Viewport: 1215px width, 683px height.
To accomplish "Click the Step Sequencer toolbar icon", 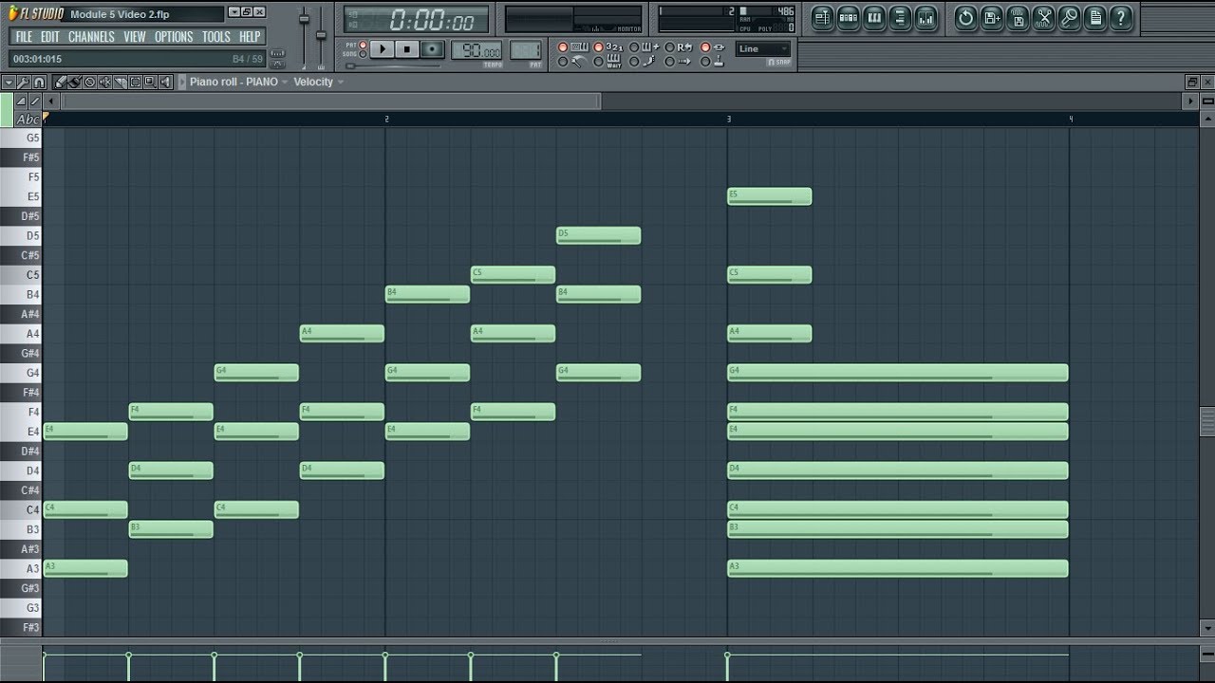I will click(x=849, y=17).
